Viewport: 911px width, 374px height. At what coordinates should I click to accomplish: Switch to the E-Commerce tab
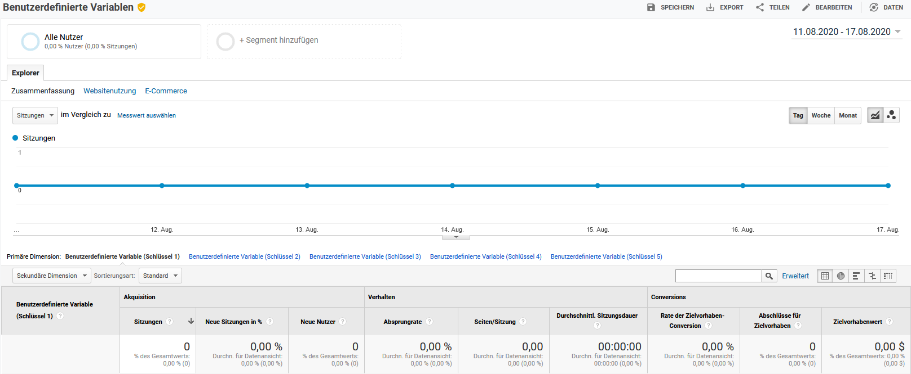[x=166, y=91]
